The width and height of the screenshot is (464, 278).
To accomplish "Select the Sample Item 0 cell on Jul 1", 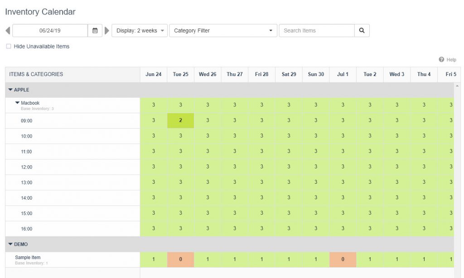I will click(343, 259).
